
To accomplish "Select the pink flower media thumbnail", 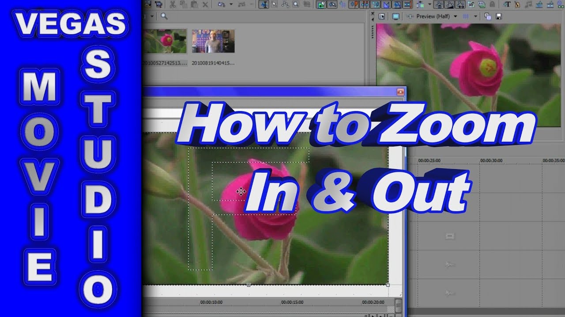I will pyautogui.click(x=165, y=41).
